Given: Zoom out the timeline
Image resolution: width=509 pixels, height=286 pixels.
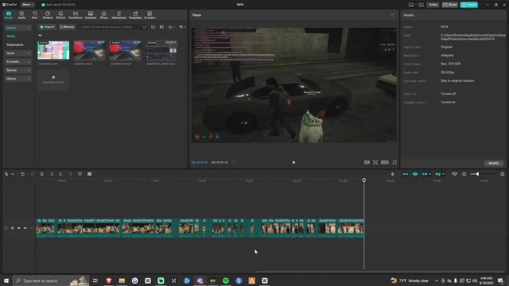Looking at the screenshot, I should point(464,174).
